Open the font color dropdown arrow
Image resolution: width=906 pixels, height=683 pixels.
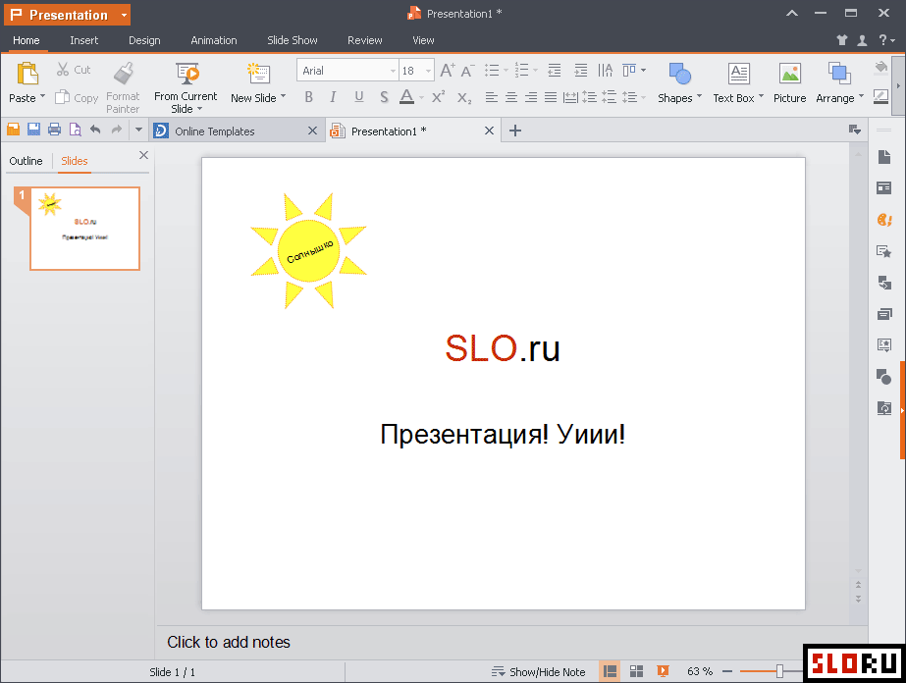(x=421, y=98)
